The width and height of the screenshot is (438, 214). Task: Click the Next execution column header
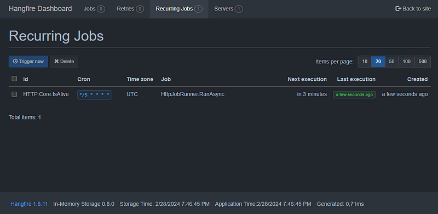click(307, 79)
